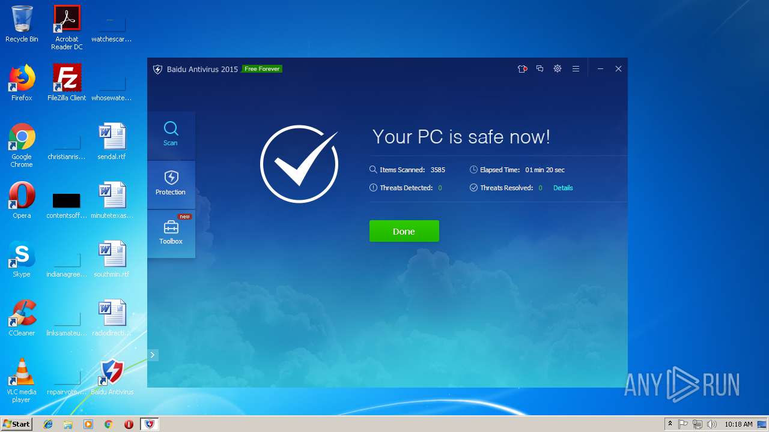Screen dimensions: 769x432
Task: Open the Toolbox tab
Action: pos(171,234)
